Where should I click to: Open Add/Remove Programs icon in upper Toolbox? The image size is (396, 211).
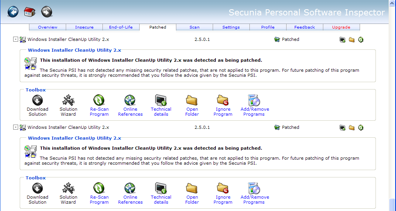pyautogui.click(x=254, y=100)
